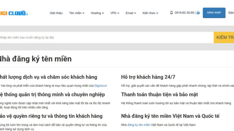The width and height of the screenshot is (234, 131).
Task: Click heading about quyền riêng tư và thông tin khách hàng
Action: (x=51, y=116)
